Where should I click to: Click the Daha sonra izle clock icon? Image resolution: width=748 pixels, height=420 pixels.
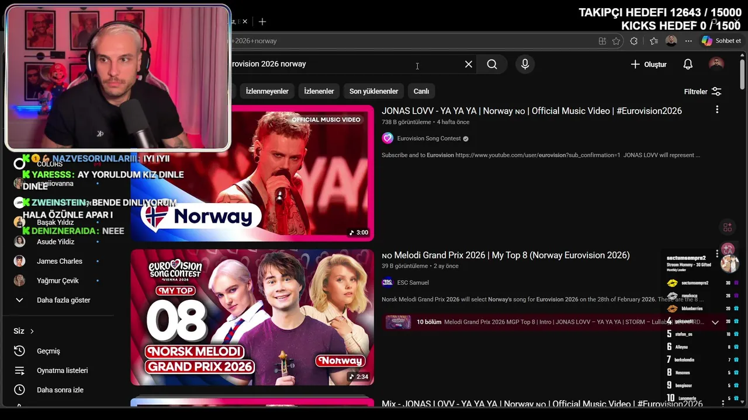[19, 390]
